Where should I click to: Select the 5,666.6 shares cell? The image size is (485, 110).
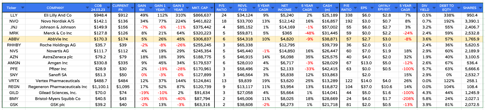click(472, 69)
